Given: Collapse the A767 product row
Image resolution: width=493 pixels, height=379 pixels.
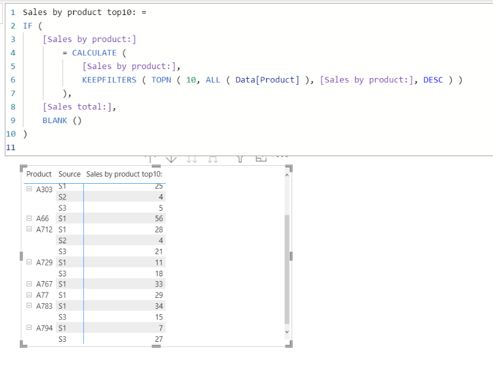Looking at the screenshot, I should click(29, 283).
